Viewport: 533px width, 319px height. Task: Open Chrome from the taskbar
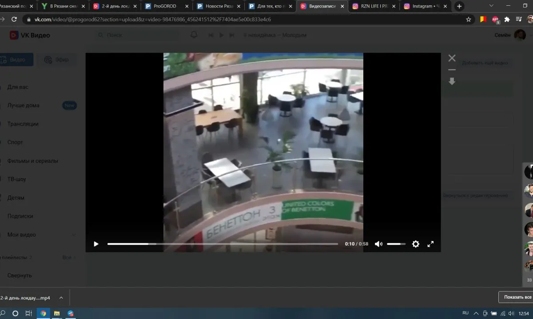coord(43,313)
